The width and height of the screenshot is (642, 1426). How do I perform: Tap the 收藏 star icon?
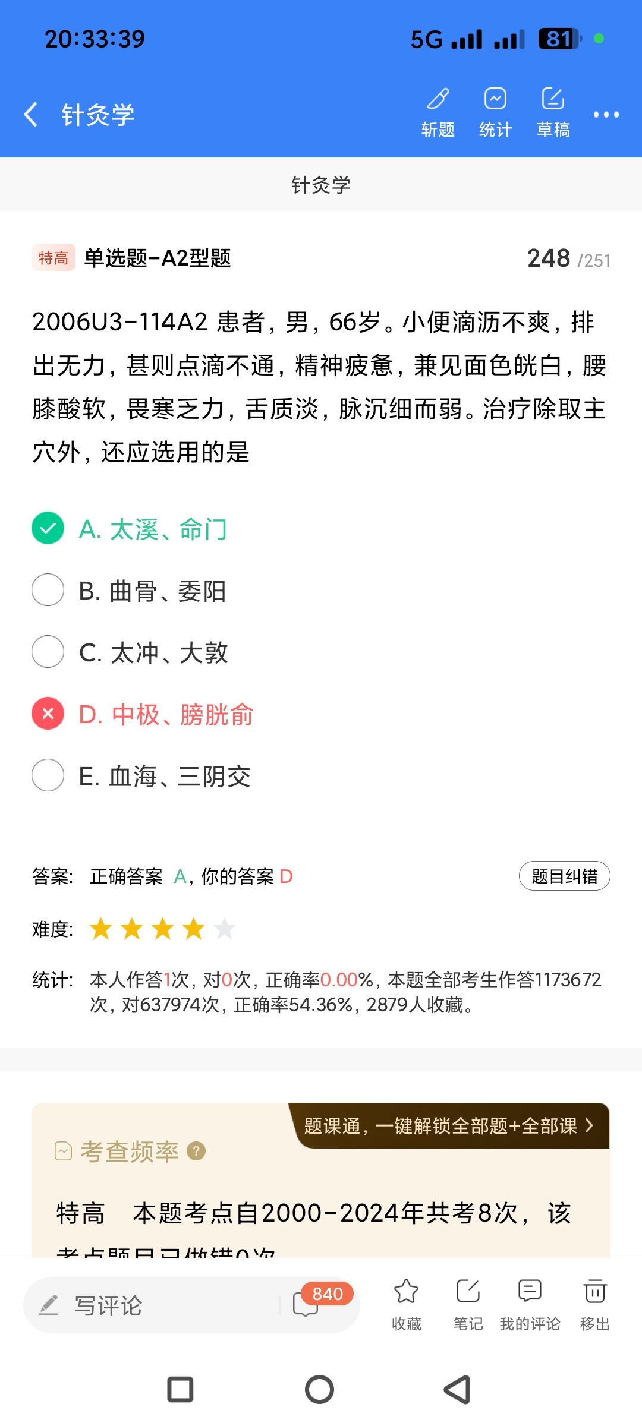coord(407,1304)
